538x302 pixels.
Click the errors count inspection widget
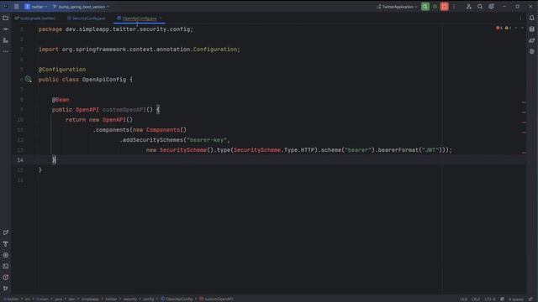[x=499, y=28]
